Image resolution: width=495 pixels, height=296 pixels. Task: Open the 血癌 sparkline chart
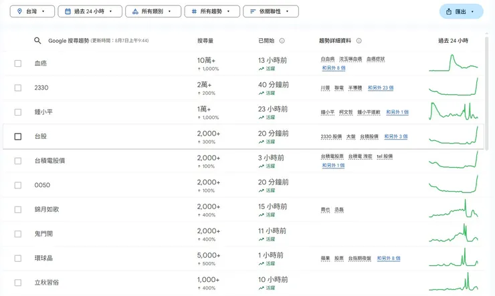pyautogui.click(x=454, y=63)
